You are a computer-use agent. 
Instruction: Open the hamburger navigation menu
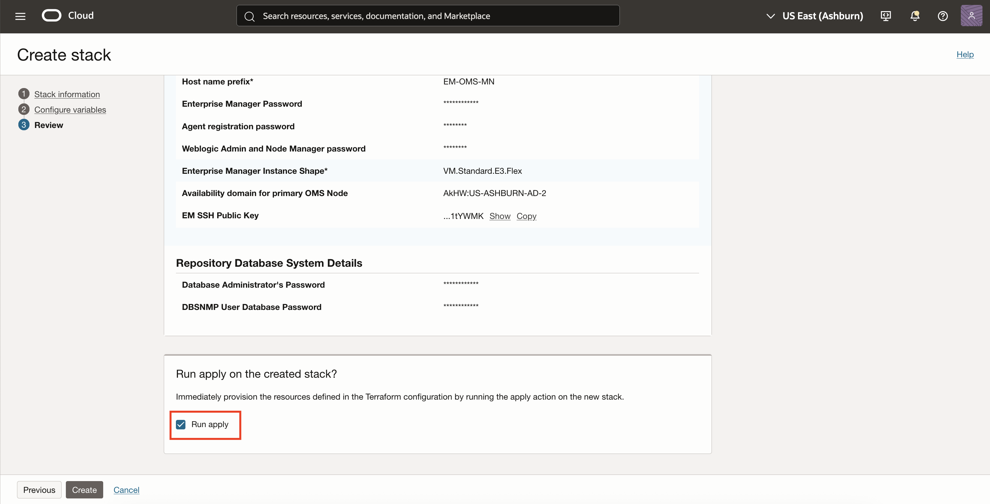[20, 16]
